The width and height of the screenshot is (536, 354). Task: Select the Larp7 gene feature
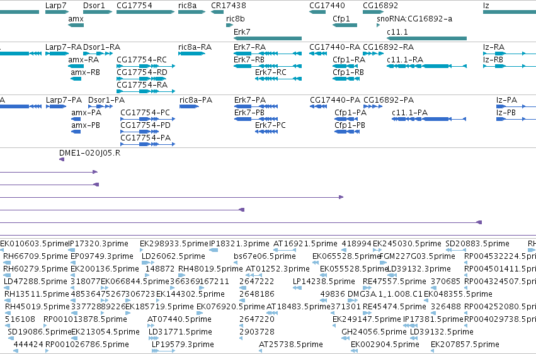(57, 12)
